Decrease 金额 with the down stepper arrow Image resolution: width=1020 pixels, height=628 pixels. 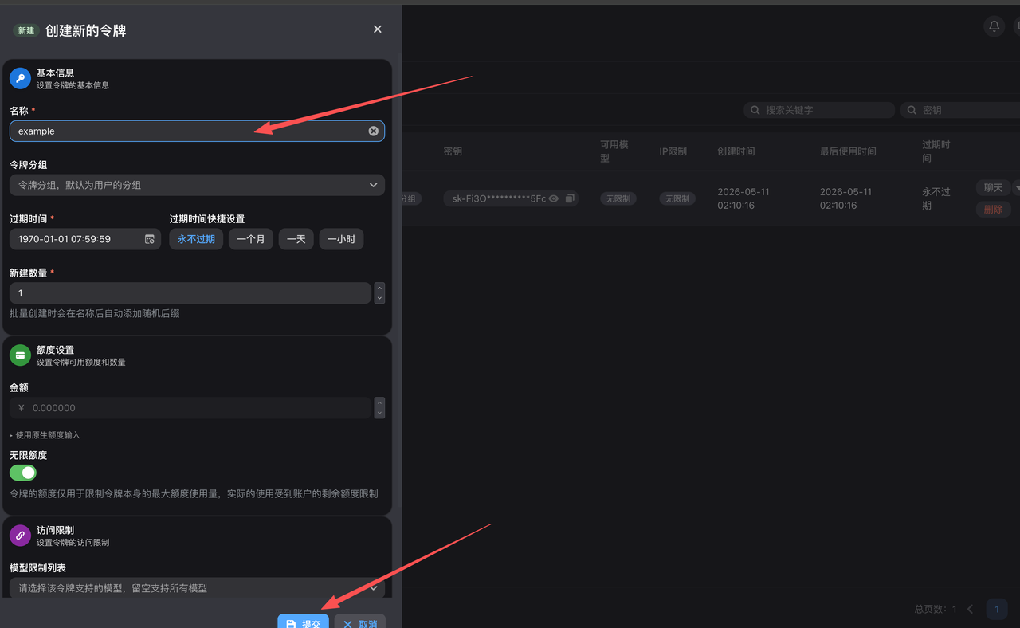(x=379, y=413)
